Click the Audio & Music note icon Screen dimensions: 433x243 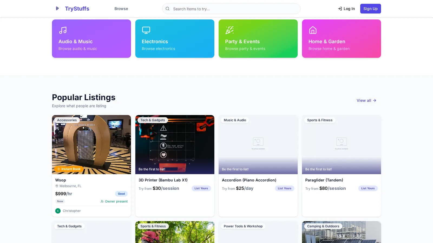click(x=63, y=30)
